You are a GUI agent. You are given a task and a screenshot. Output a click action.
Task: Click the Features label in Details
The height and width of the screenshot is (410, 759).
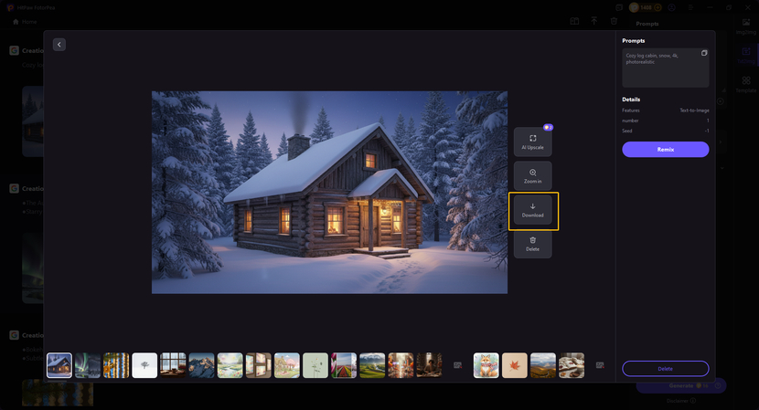631,110
